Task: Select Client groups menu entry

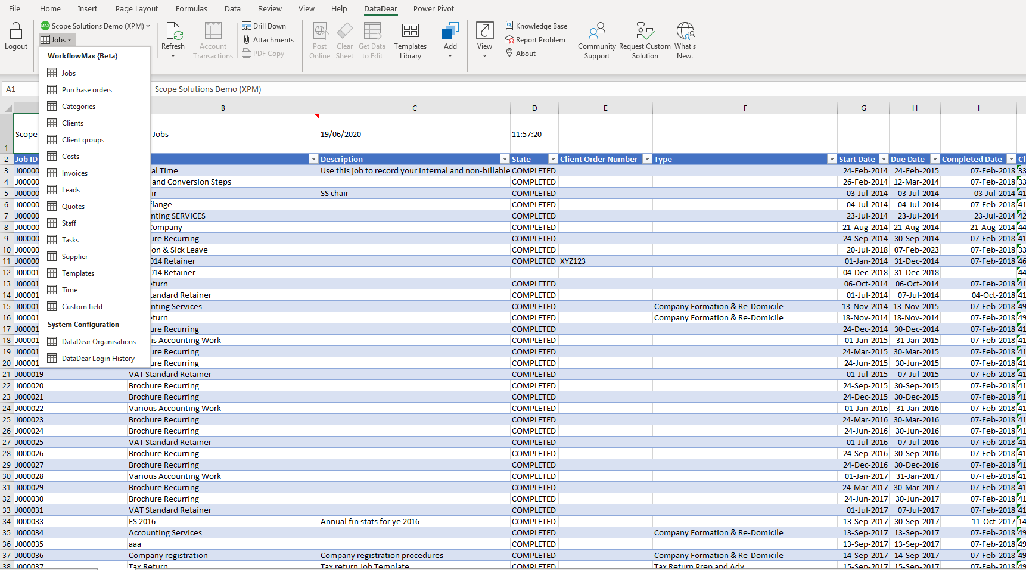Action: click(95, 140)
